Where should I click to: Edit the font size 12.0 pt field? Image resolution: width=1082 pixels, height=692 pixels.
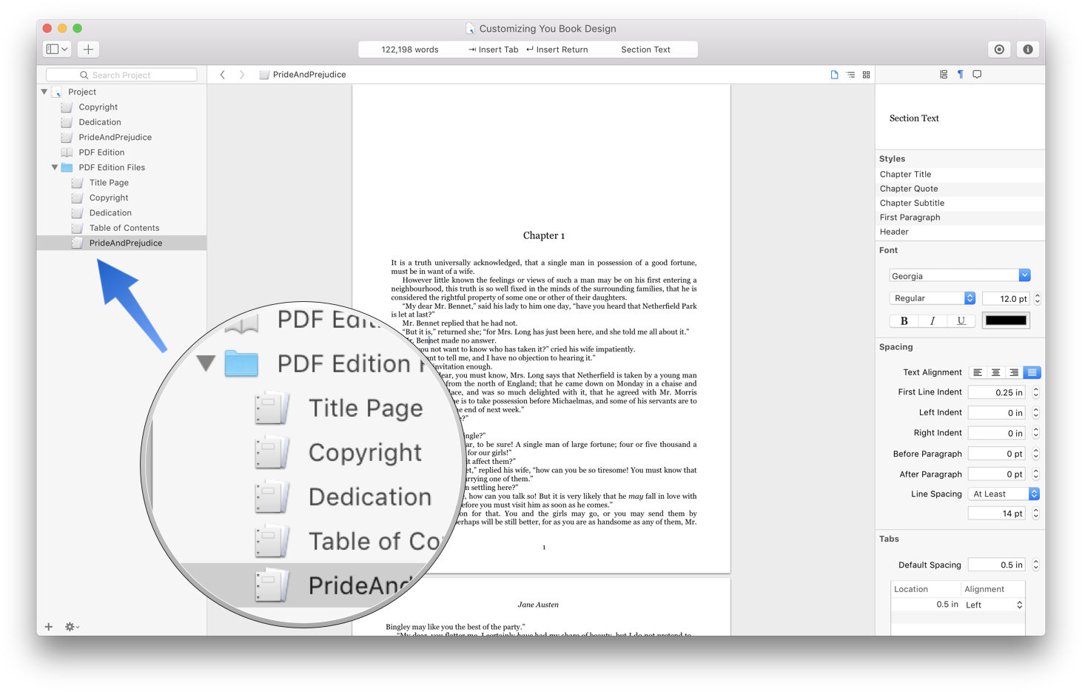pyautogui.click(x=1006, y=298)
